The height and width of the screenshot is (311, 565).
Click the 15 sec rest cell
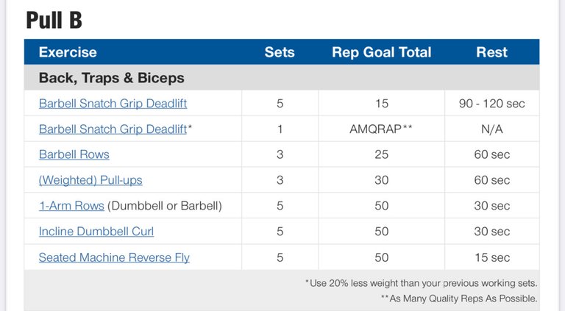(x=492, y=257)
